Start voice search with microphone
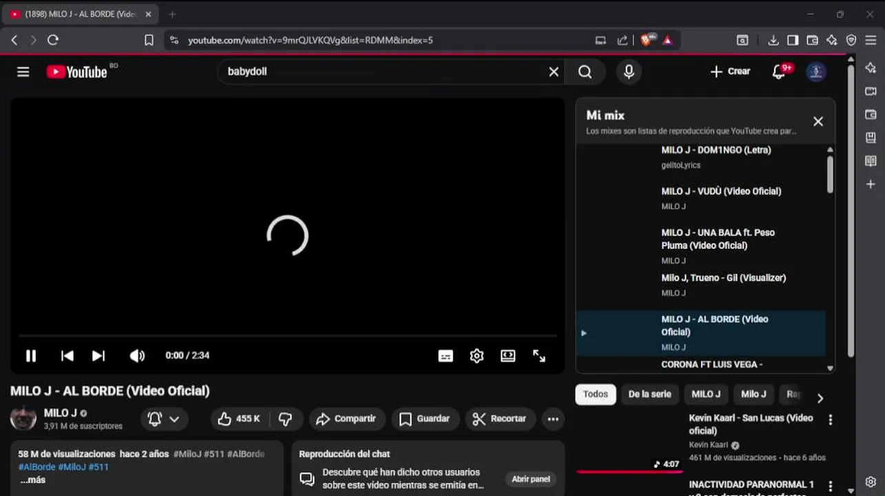885x496 pixels. click(629, 72)
